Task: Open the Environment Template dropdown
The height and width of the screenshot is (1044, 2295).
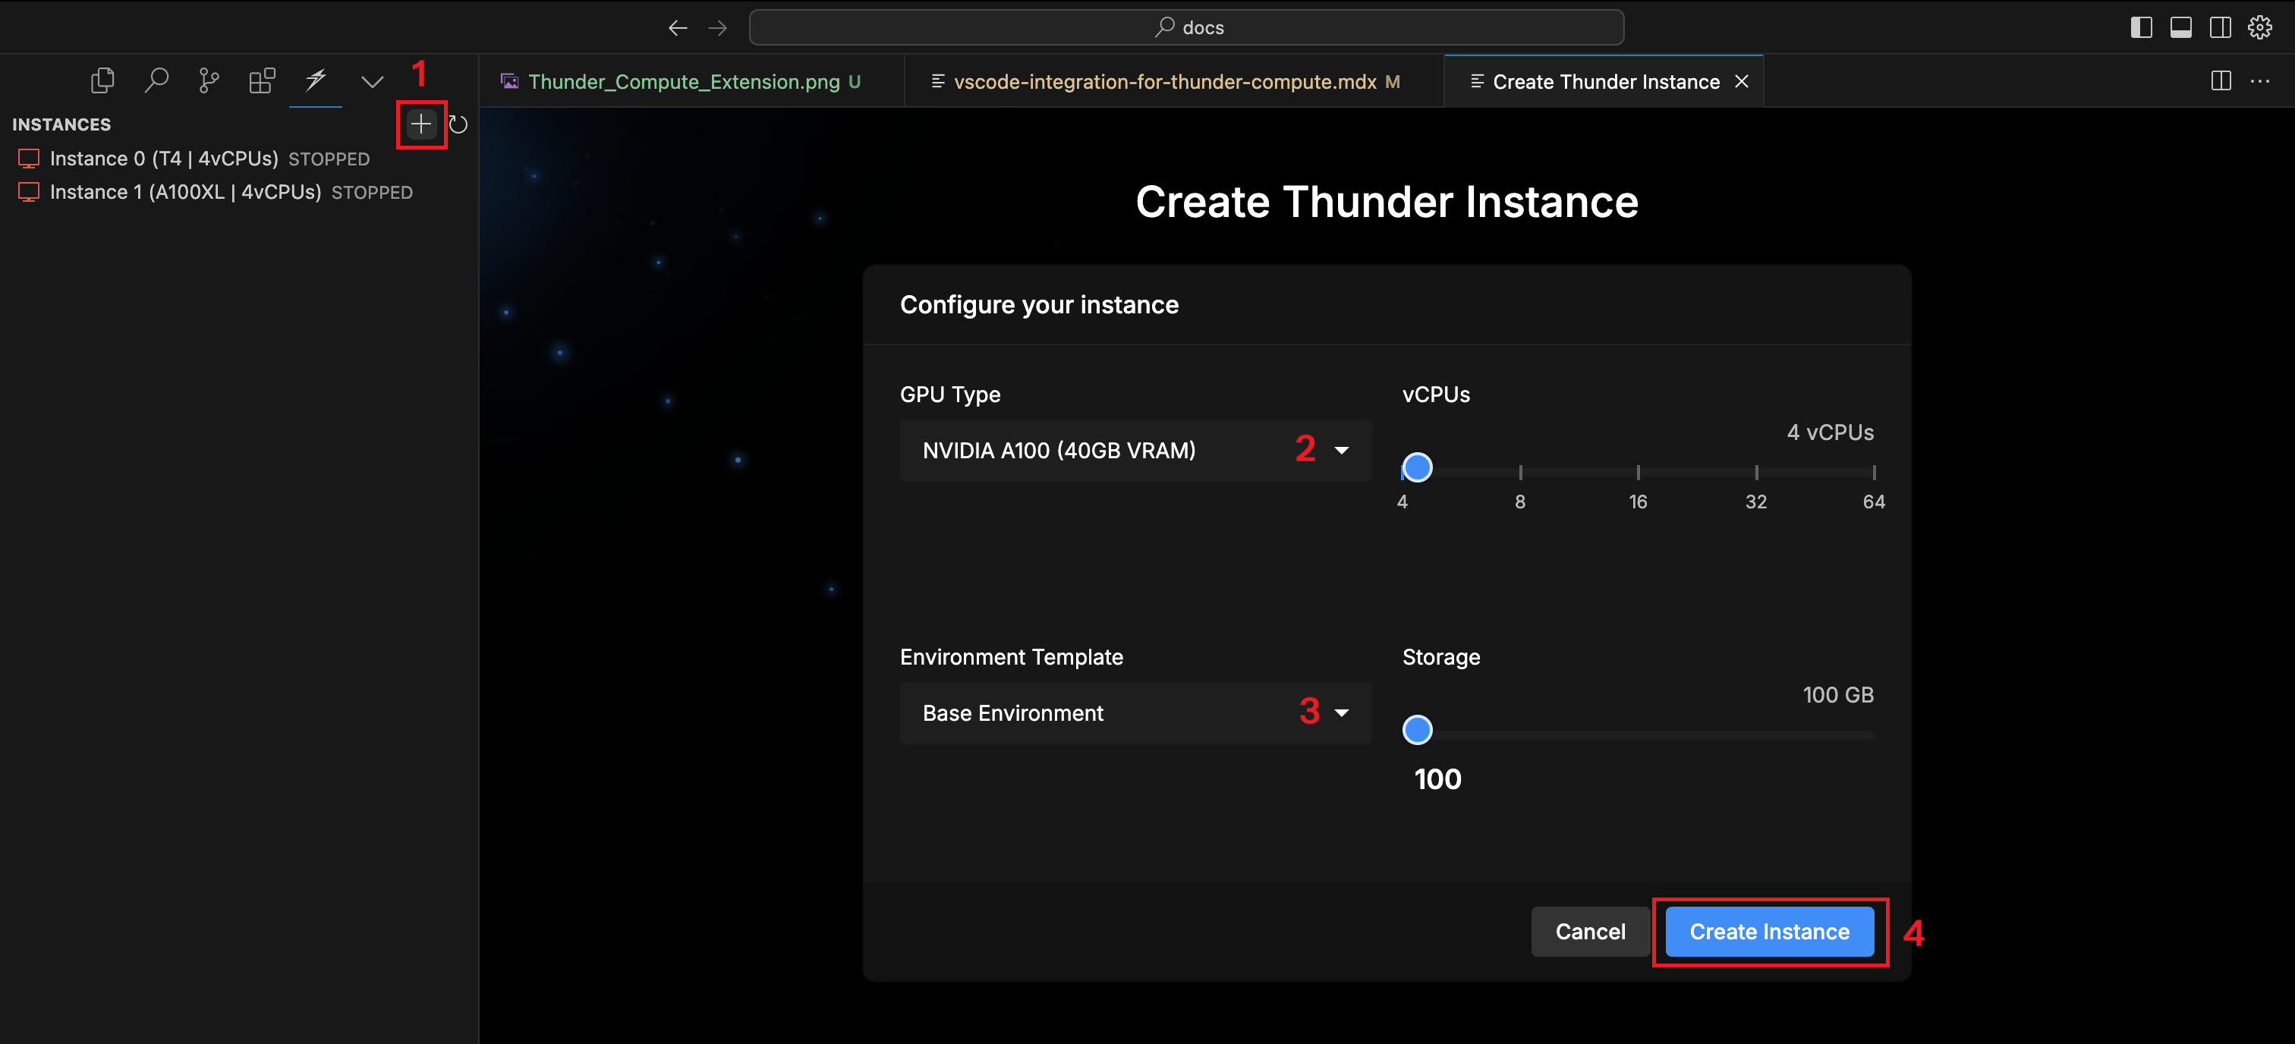Action: click(x=1135, y=713)
